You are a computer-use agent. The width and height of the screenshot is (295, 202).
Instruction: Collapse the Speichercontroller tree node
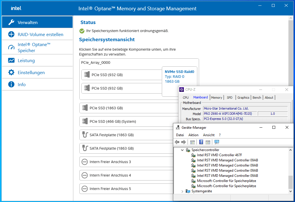[x=182, y=150]
